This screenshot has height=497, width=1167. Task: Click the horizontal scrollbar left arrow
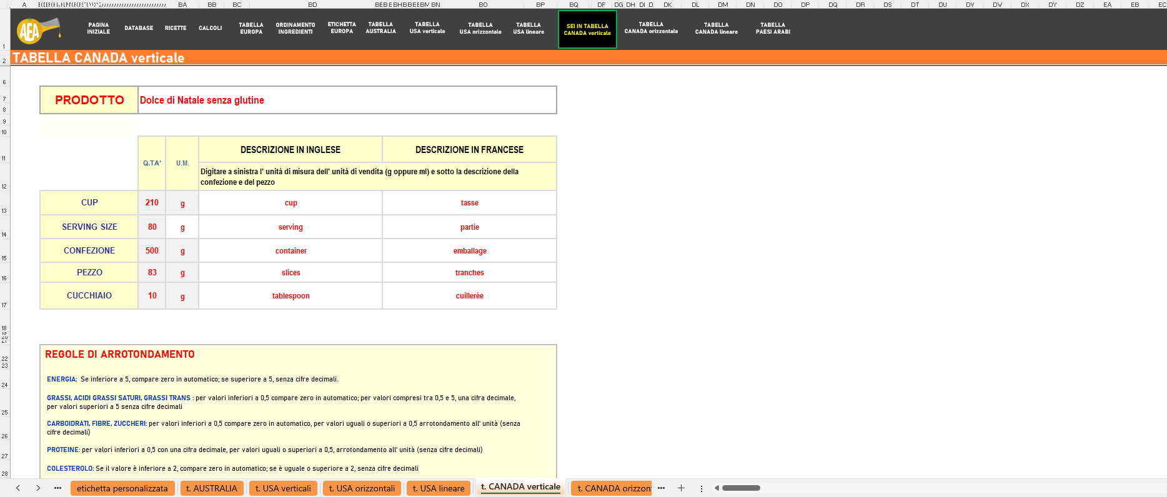coord(717,488)
